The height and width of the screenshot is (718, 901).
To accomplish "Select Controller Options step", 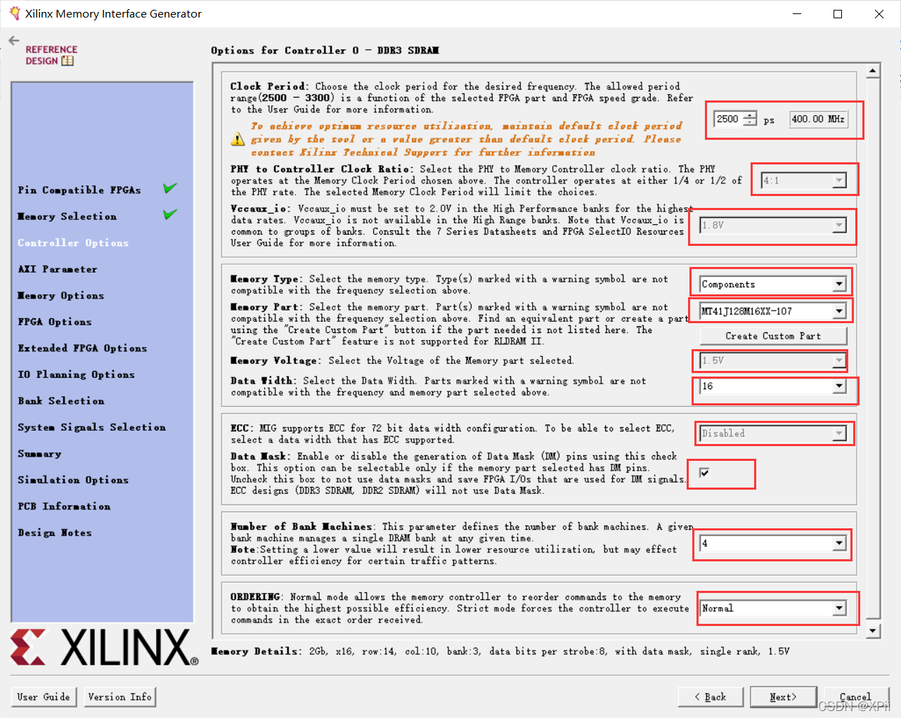I will click(x=73, y=242).
